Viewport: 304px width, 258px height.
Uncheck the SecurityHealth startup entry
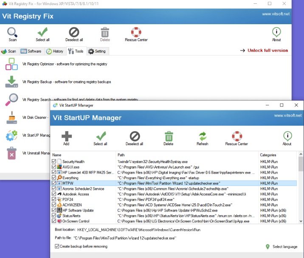tap(53, 162)
